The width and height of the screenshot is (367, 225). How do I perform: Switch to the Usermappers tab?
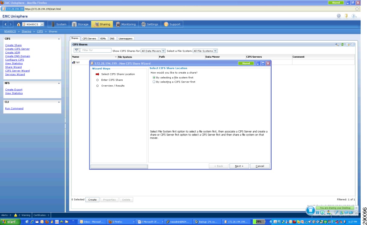point(125,38)
